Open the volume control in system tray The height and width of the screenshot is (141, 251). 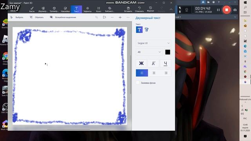[x=242, y=114]
